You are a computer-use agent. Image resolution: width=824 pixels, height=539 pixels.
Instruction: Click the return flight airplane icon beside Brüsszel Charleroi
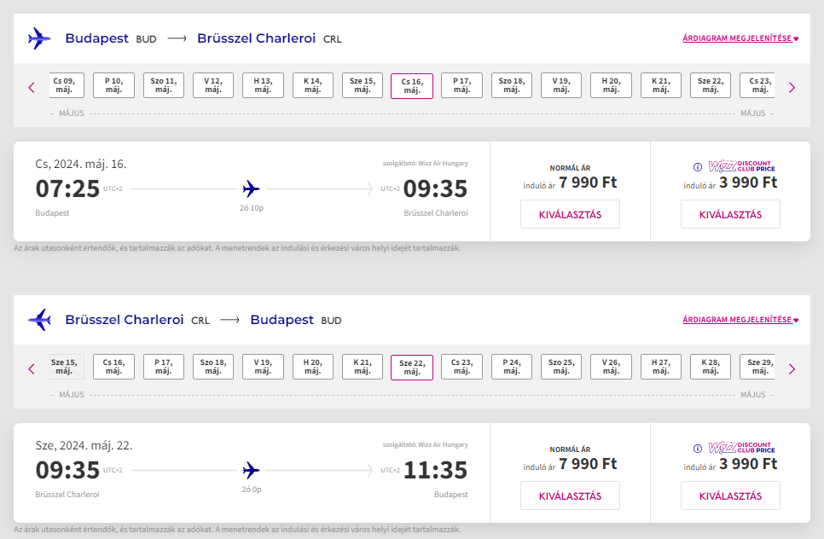click(39, 320)
